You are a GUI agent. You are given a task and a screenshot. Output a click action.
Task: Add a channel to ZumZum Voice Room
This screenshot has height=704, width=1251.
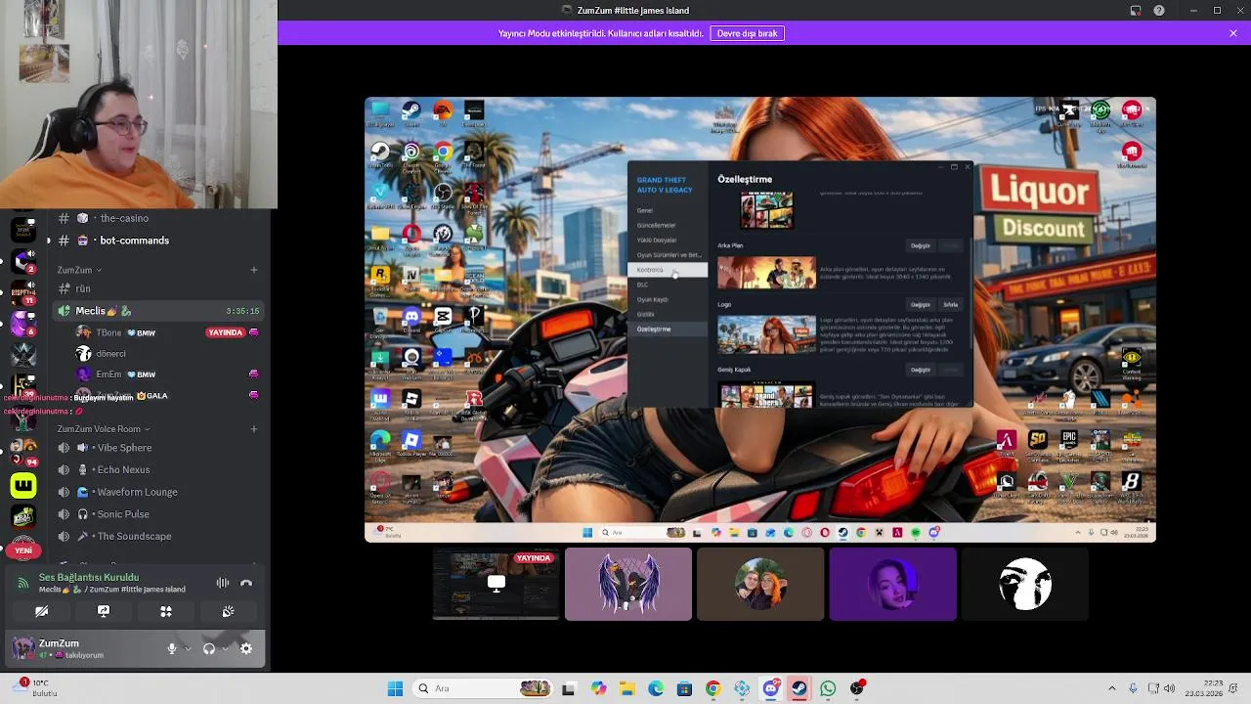[x=254, y=428]
